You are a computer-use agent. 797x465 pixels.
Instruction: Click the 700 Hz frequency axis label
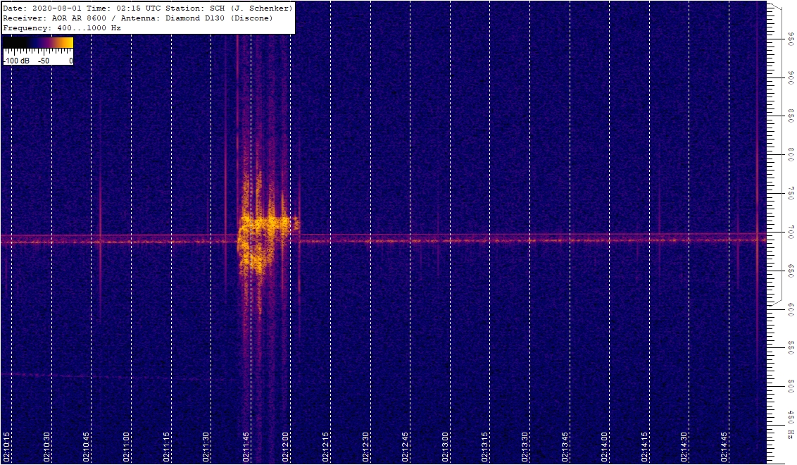(791, 231)
